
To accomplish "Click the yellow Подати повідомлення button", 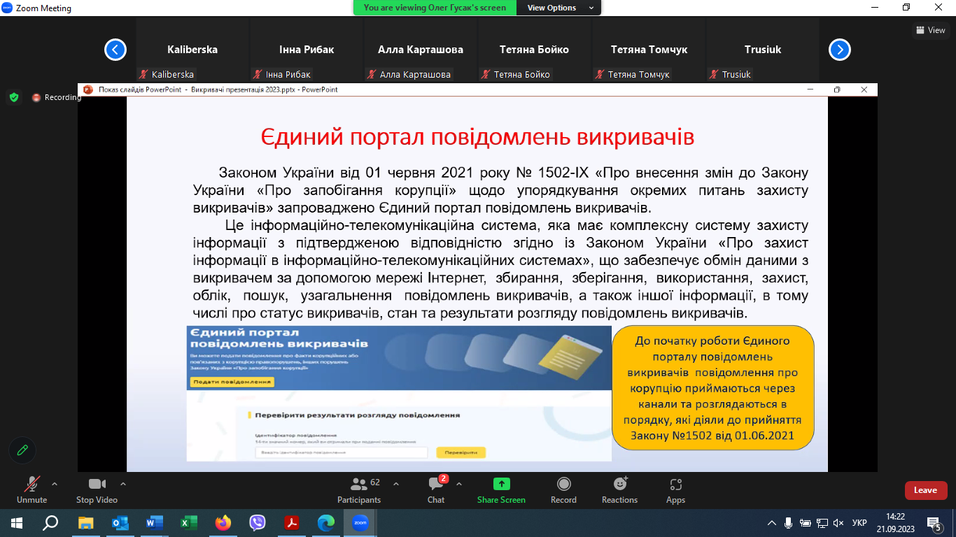I will click(232, 382).
